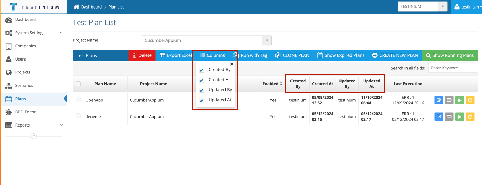Image resolution: width=482 pixels, height=185 pixels.
Task: Click the home icon in breadcrumb
Action: pyautogui.click(x=77, y=7)
